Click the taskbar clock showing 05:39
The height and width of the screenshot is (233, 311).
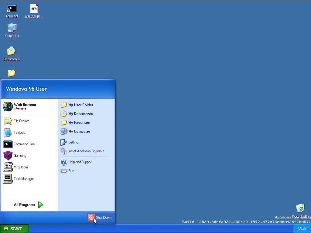point(302,228)
